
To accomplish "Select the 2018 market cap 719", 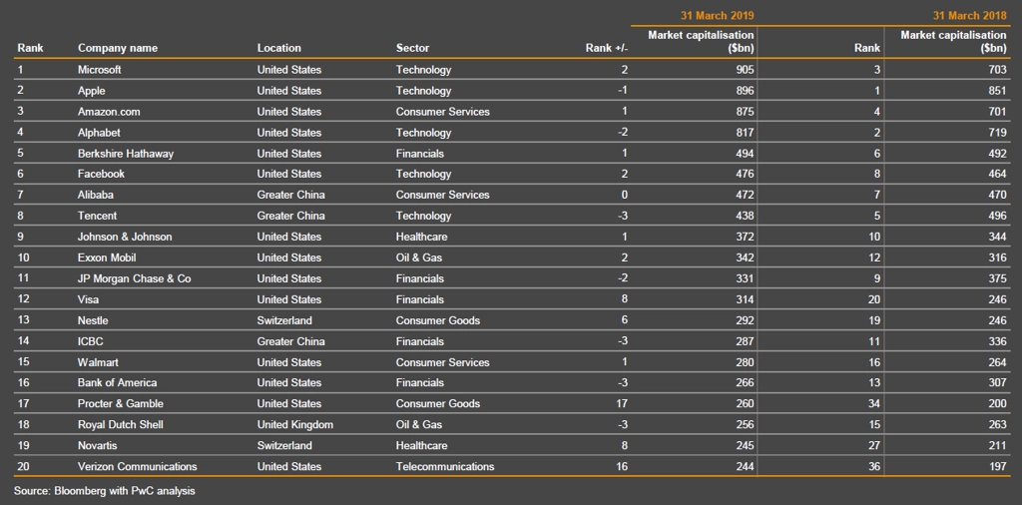I will [997, 133].
